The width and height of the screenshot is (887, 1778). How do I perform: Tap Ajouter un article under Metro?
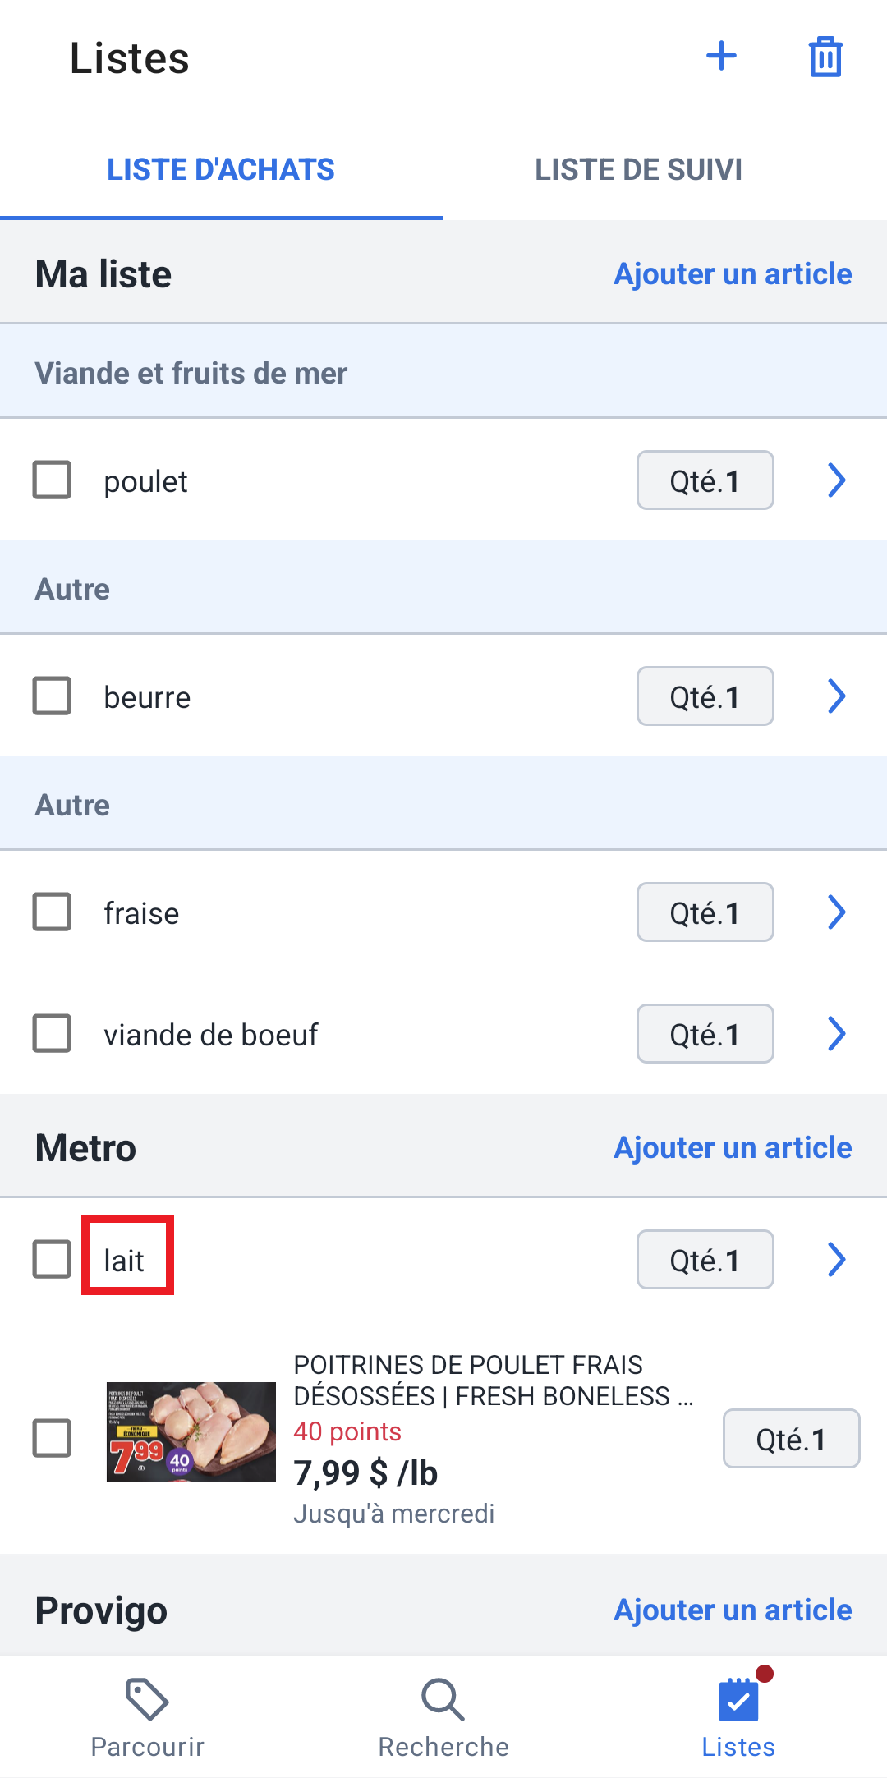(x=733, y=1147)
